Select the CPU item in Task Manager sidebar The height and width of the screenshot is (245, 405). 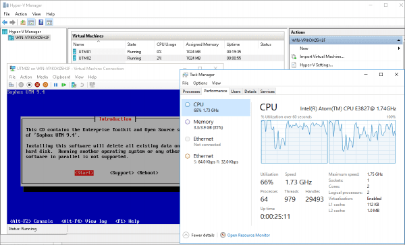coord(216,107)
